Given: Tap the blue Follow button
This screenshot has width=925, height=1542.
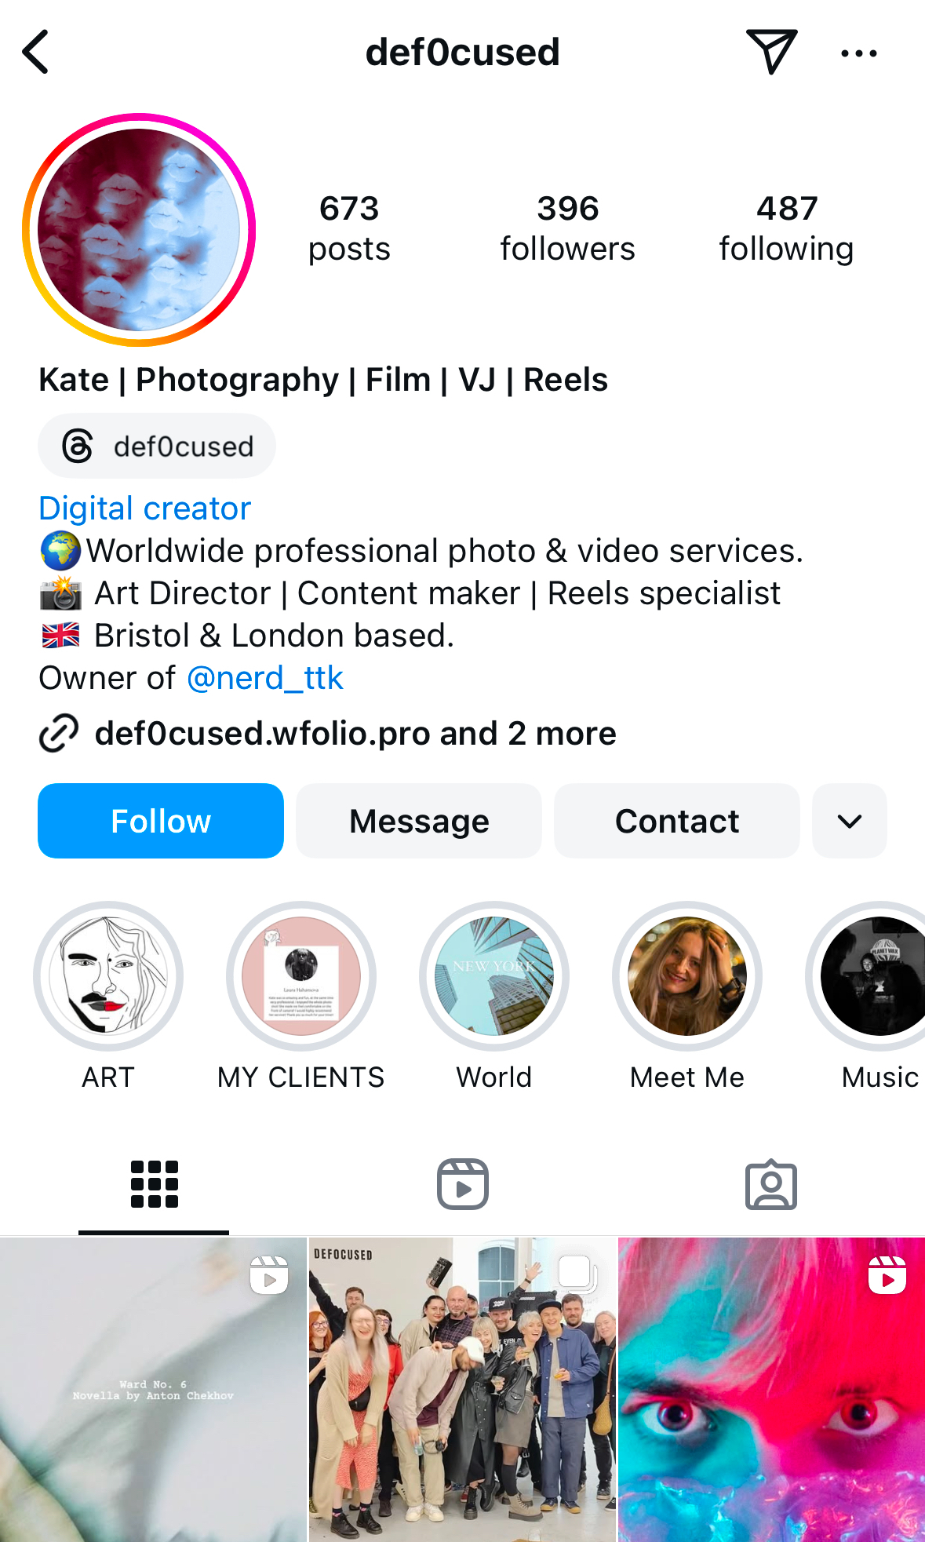Looking at the screenshot, I should pyautogui.click(x=161, y=822).
